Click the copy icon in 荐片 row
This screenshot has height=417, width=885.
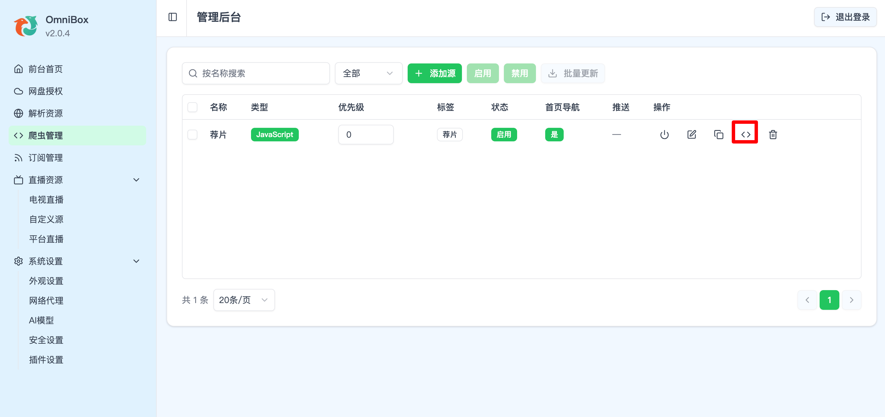tap(718, 135)
